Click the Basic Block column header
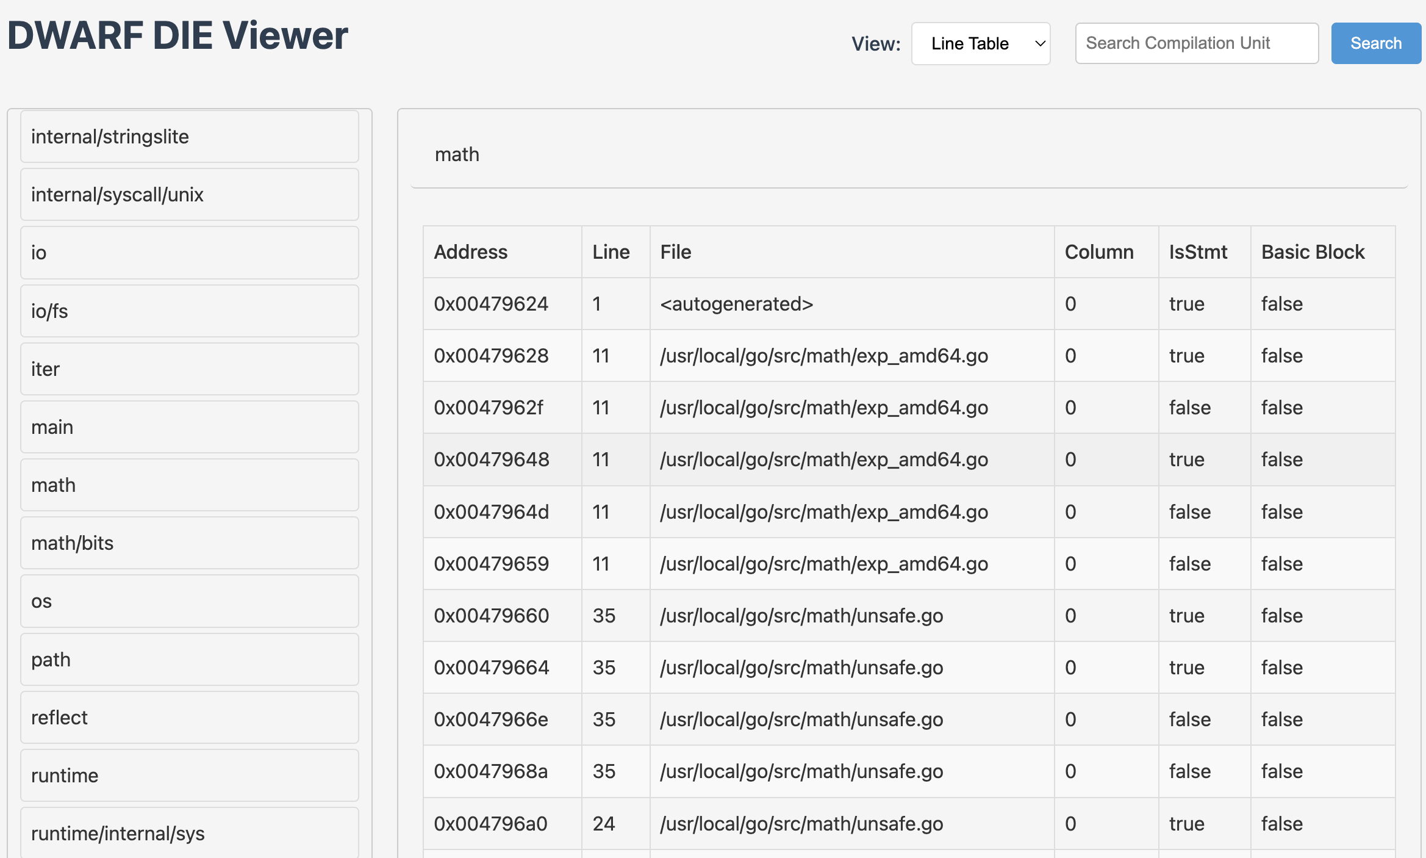This screenshot has width=1426, height=858. tap(1323, 252)
